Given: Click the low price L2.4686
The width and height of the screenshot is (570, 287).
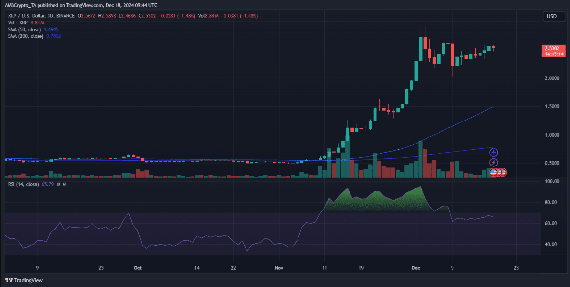Looking at the screenshot, I should click(x=127, y=16).
